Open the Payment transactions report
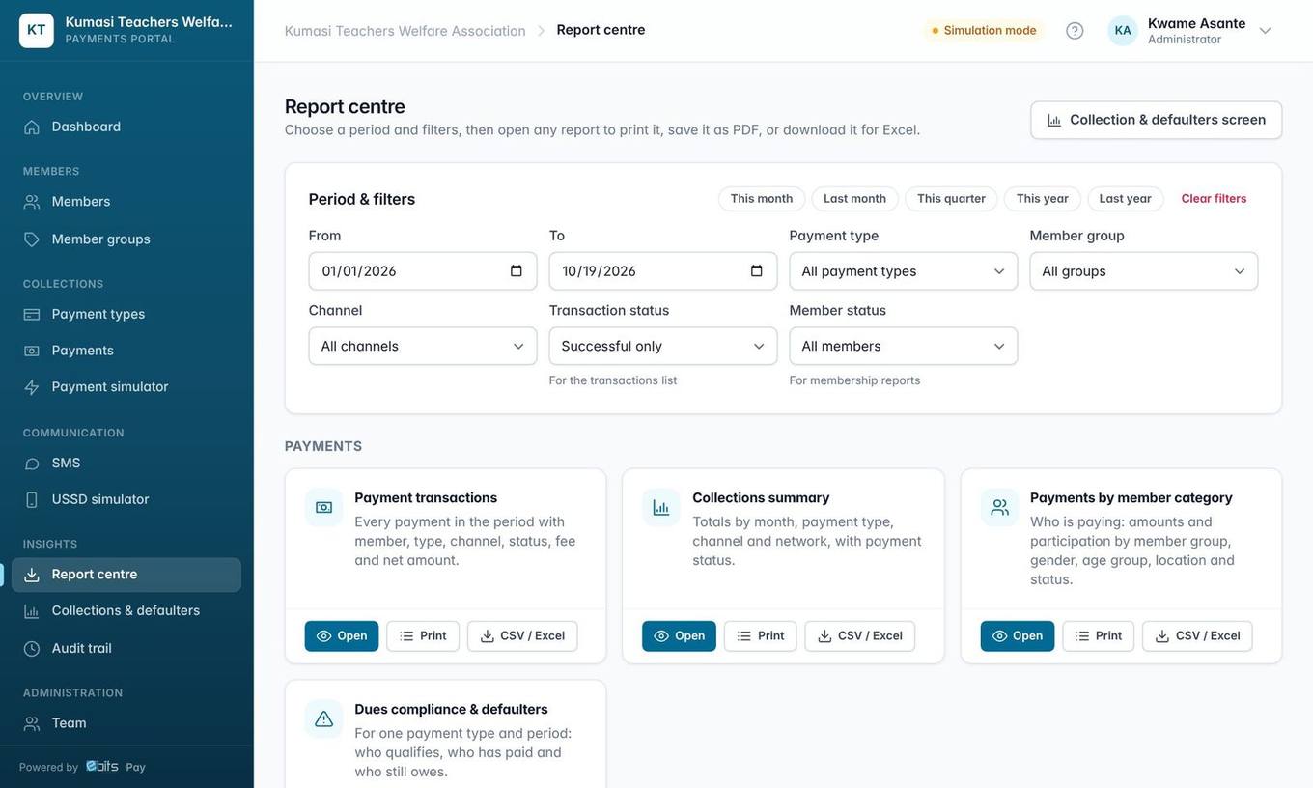1313x788 pixels. tap(342, 636)
